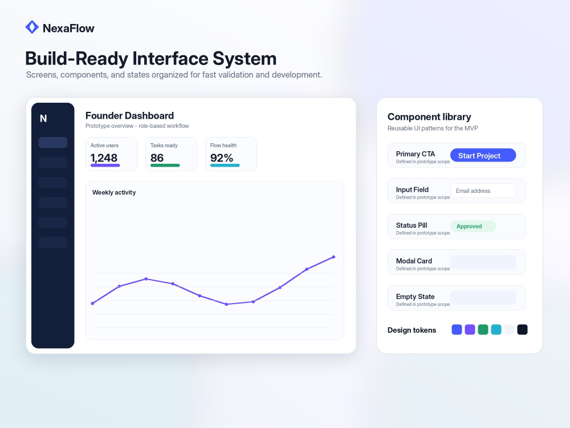Click the Empty State preview placeholder

tap(483, 298)
